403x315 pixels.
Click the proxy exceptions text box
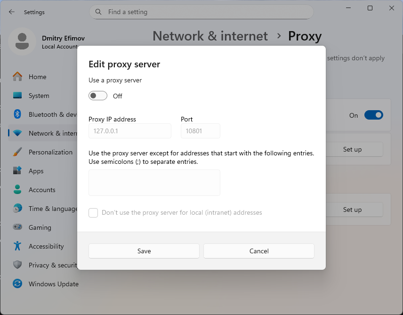[x=154, y=183]
